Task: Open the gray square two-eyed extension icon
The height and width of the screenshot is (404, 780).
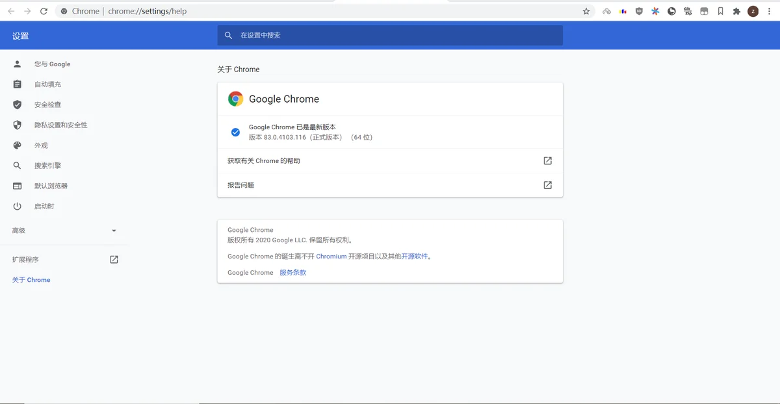Action: [704, 11]
